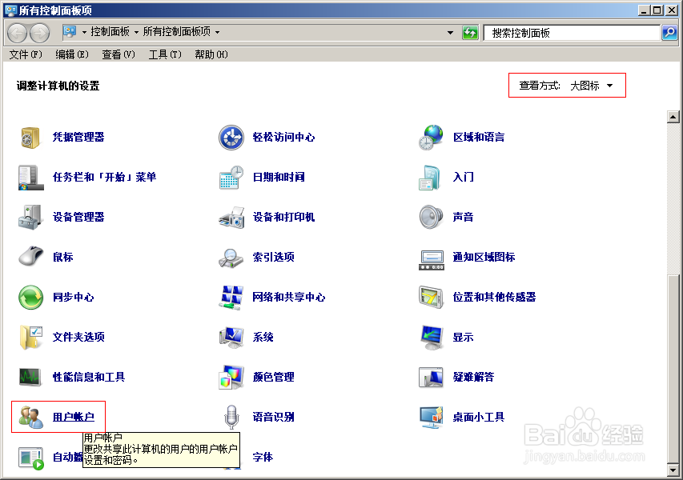Screen dimensions: 683x480
Task: Click the control panel icon in address bar
Action: 70,32
